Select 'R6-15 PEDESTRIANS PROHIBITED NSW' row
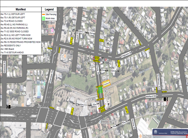Viewport: 188px width, 138px height. coord(21,42)
